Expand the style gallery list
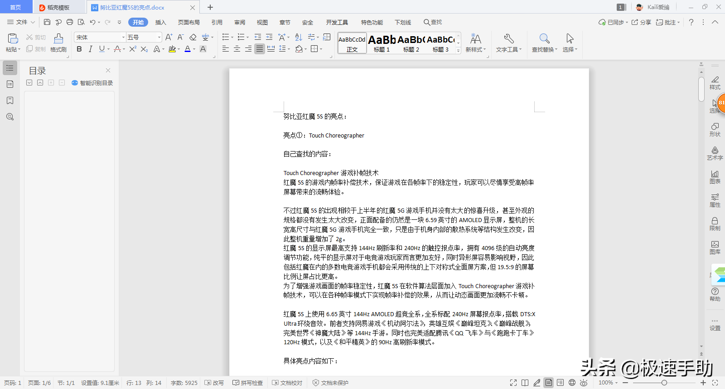Image resolution: width=725 pixels, height=389 pixels. click(458, 50)
